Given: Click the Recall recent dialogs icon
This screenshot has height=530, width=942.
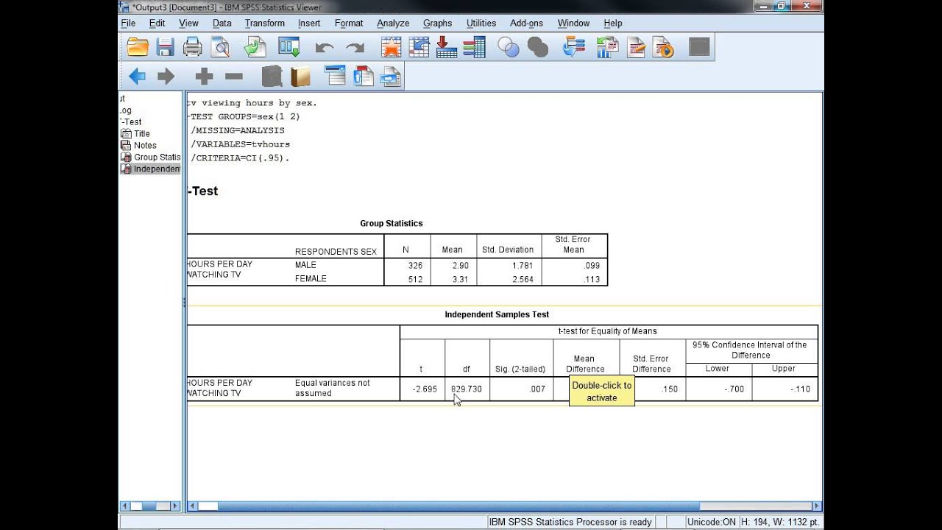Looking at the screenshot, I should click(x=289, y=48).
